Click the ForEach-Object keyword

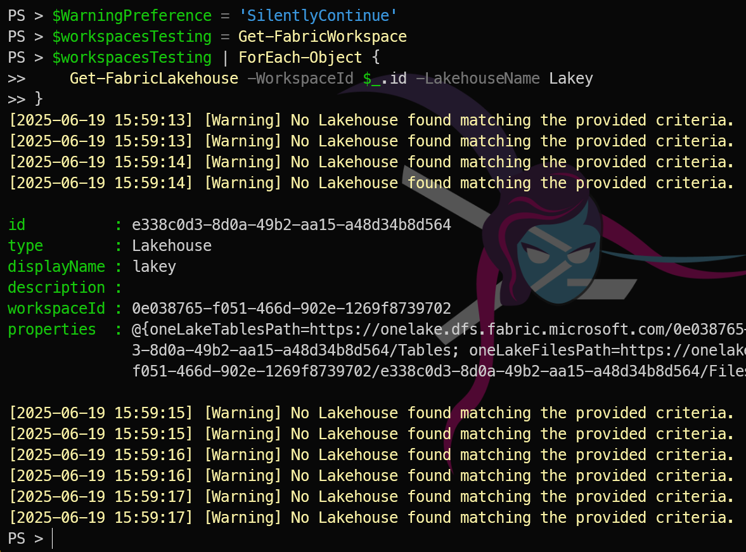coord(300,58)
